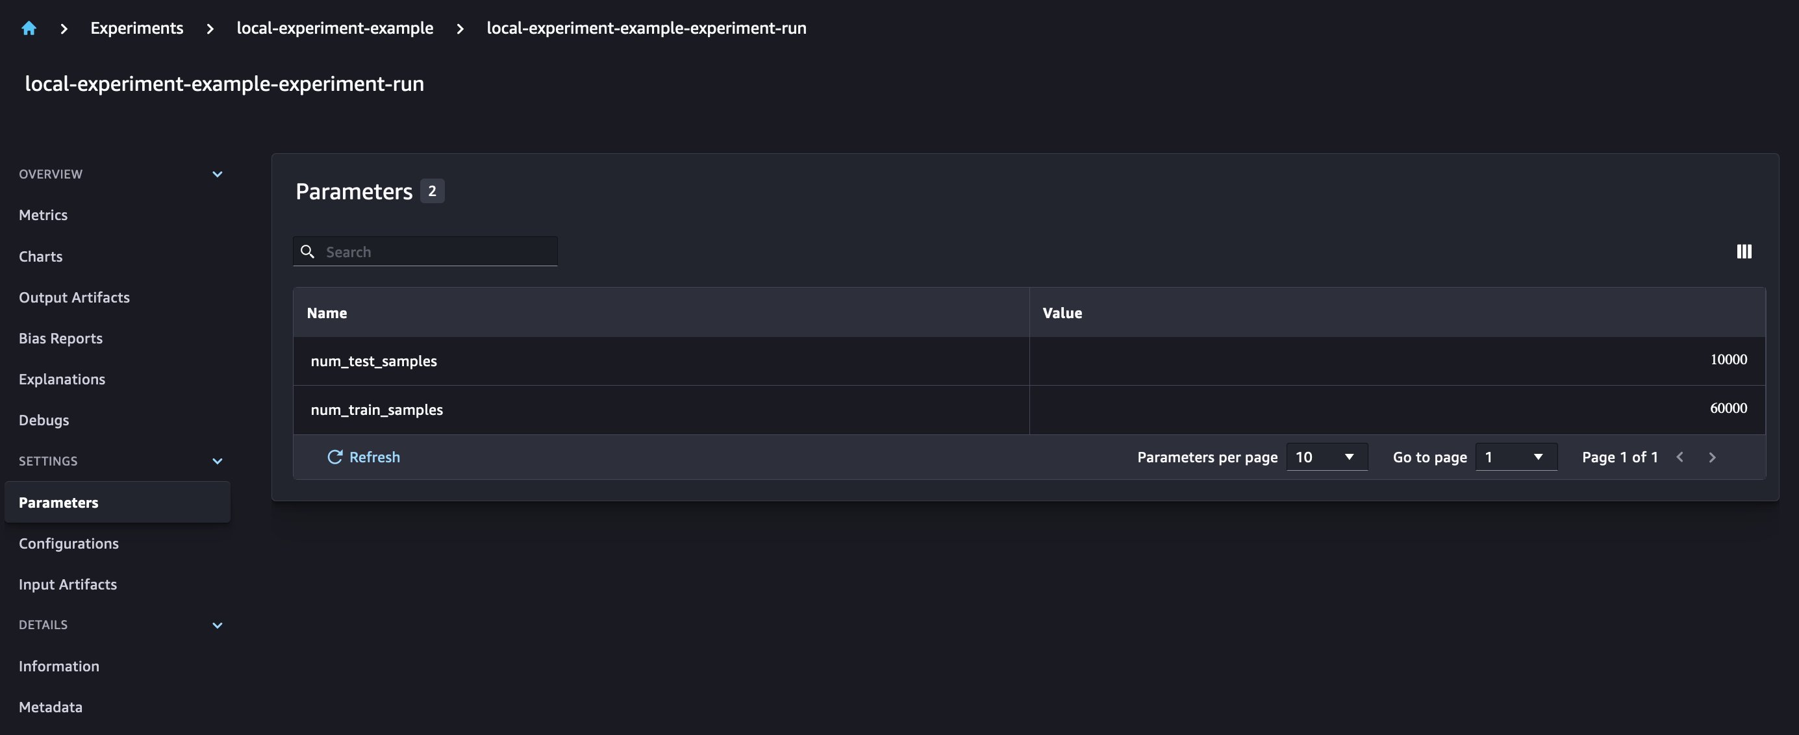Collapse the Overview section
Image resolution: width=1799 pixels, height=735 pixels.
click(217, 174)
